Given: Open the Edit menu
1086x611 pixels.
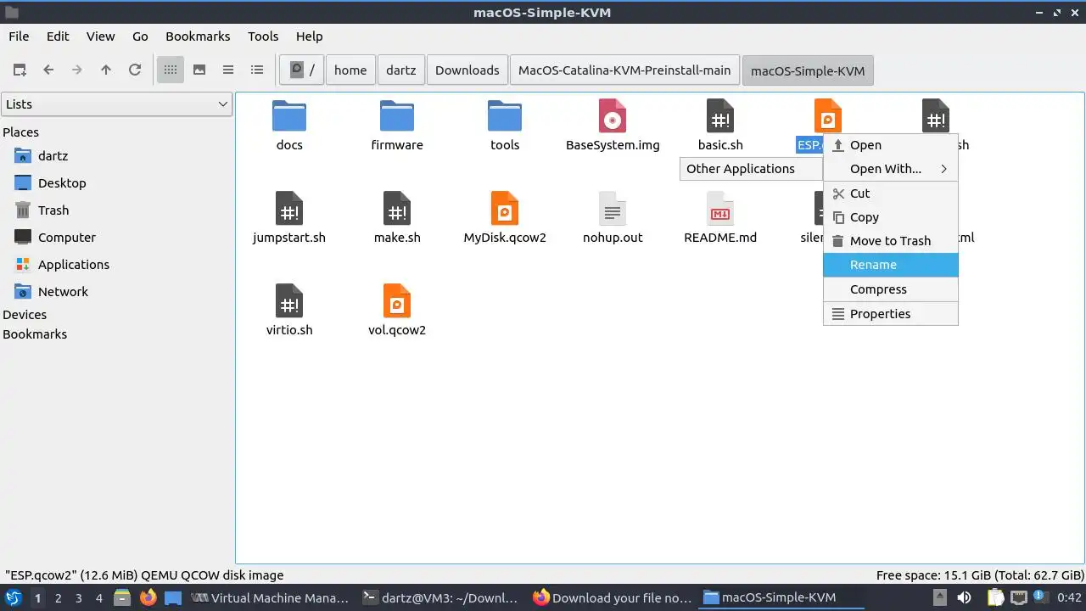Looking at the screenshot, I should [58, 36].
